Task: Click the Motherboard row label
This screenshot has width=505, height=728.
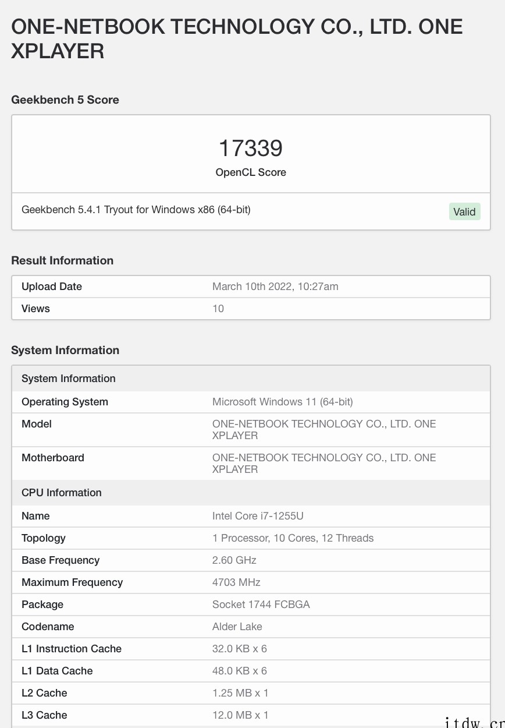Action: (x=53, y=458)
